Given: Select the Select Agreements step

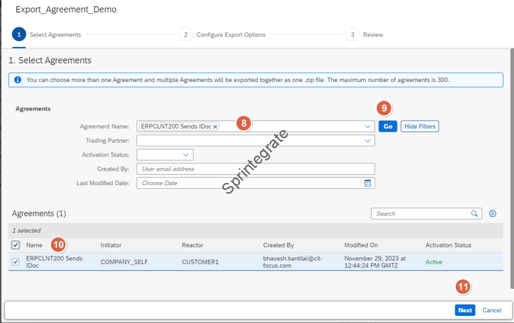Looking at the screenshot, I should pos(19,35).
